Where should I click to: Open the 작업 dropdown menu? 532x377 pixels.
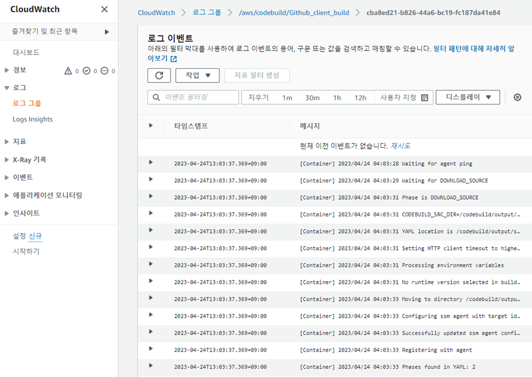(197, 75)
